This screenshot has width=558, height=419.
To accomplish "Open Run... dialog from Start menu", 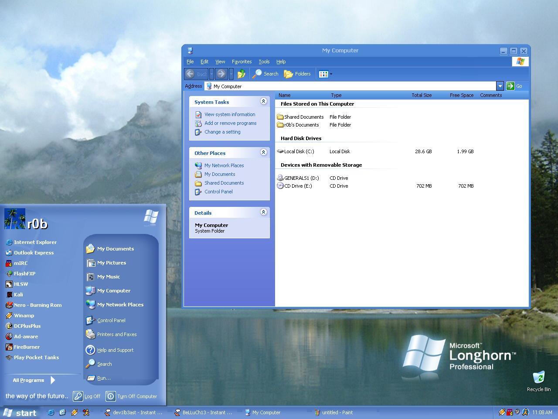I will (x=99, y=378).
